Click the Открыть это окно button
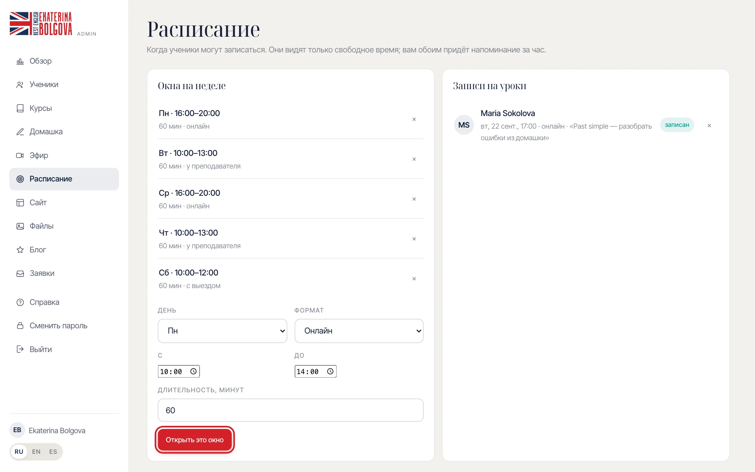The image size is (755, 472). point(195,440)
